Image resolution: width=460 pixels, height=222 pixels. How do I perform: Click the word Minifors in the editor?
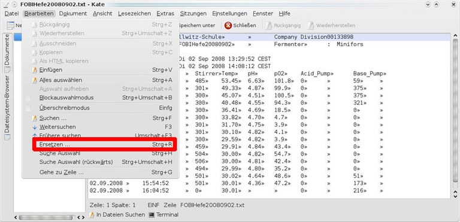[x=350, y=44]
